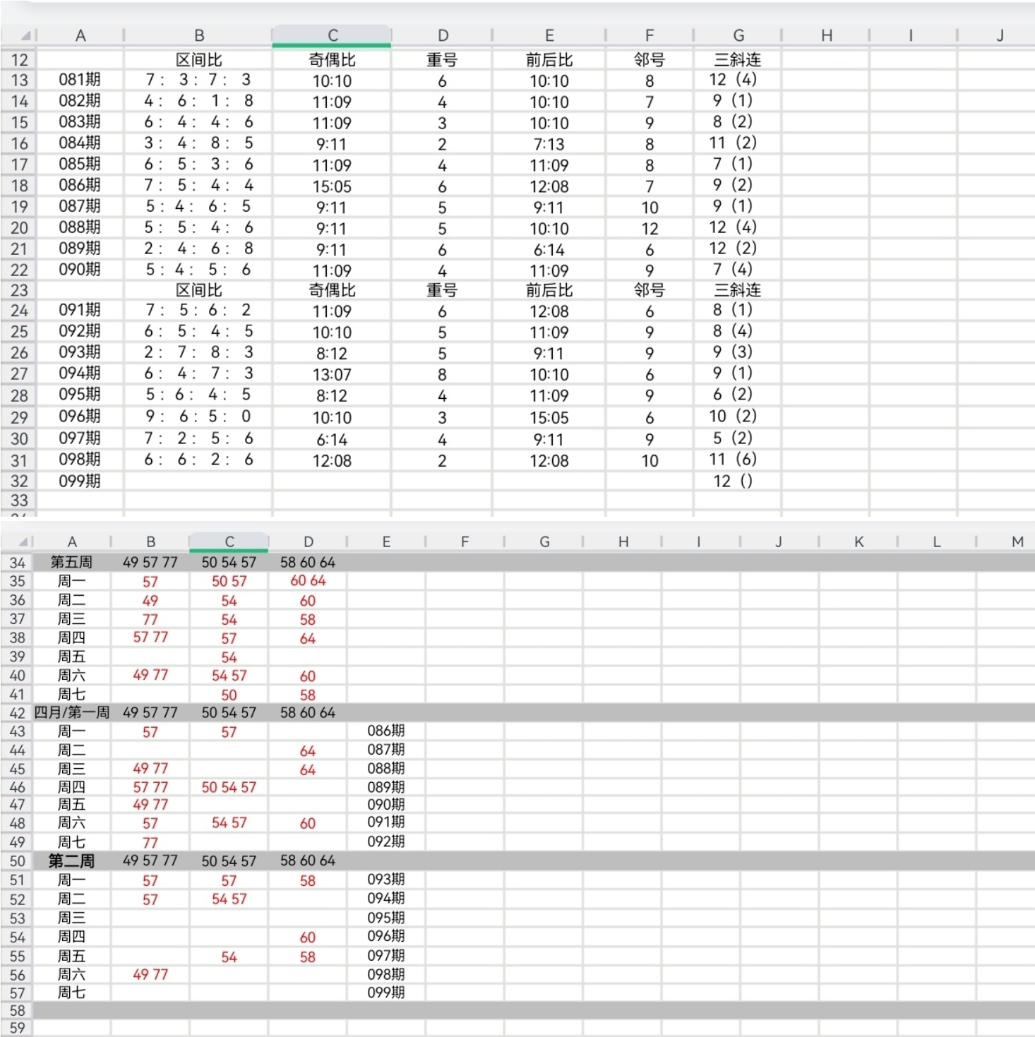Select row 42 by its row number

18,713
